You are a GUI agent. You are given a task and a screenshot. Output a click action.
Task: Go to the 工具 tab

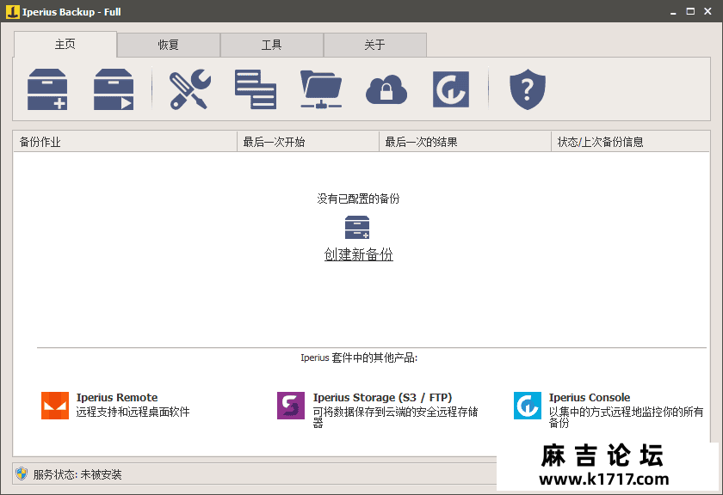[x=272, y=45]
